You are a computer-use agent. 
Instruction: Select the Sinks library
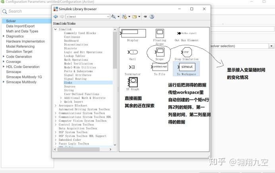click(x=68, y=83)
